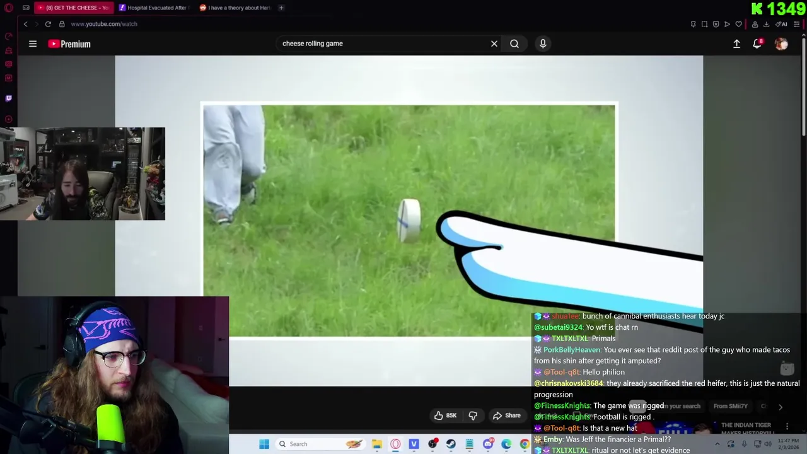The height and width of the screenshot is (454, 807).
Task: Open Discord from taskbar
Action: coord(488,444)
